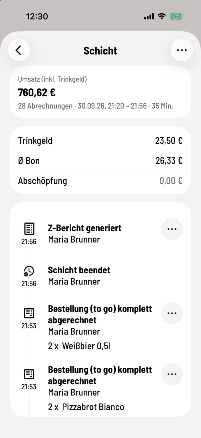This screenshot has width=201, height=438.
Task: Select the Schicht beendet event title
Action: 79,270
